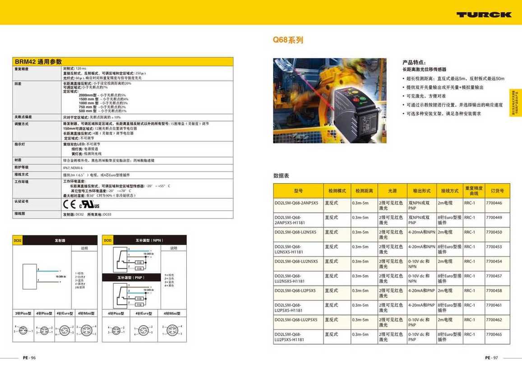The height and width of the screenshot is (369, 522).
Task: Click the 调整方式 row label
Action: [x=21, y=124]
